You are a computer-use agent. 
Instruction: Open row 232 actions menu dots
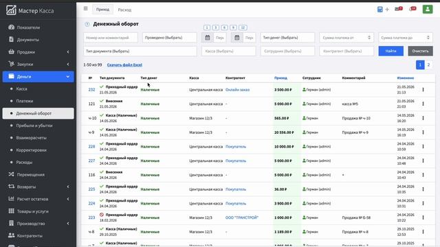pos(423,90)
